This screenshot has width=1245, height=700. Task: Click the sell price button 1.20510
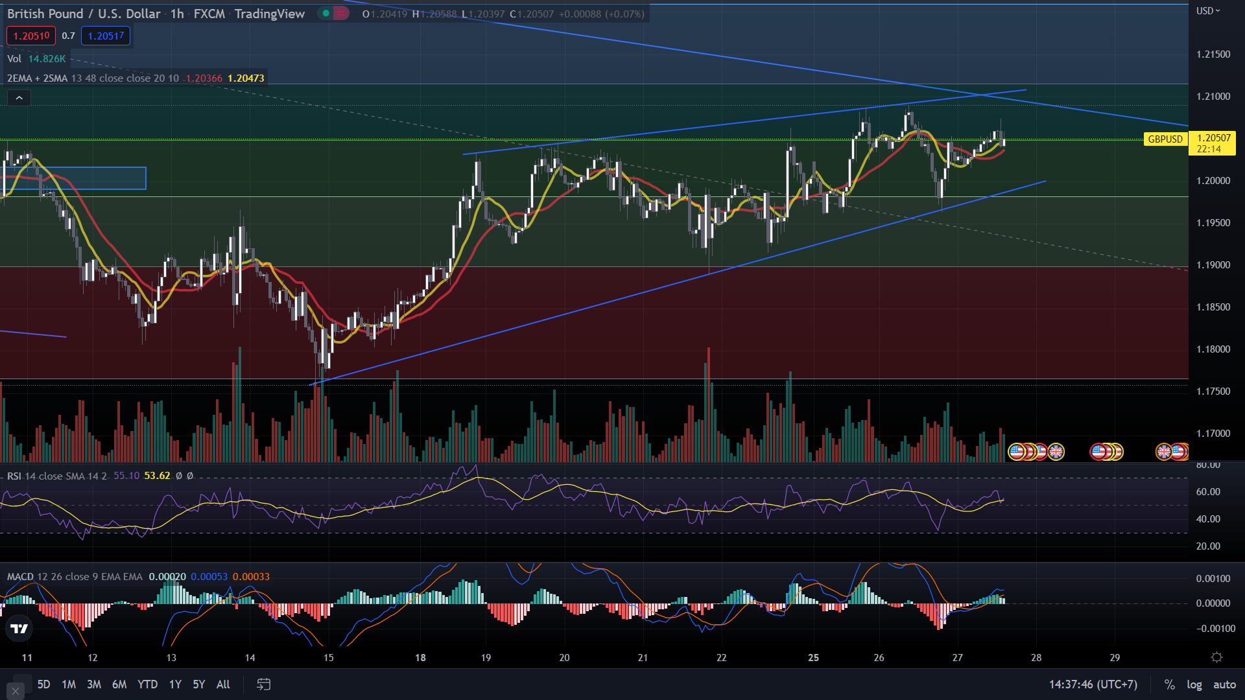[31, 36]
